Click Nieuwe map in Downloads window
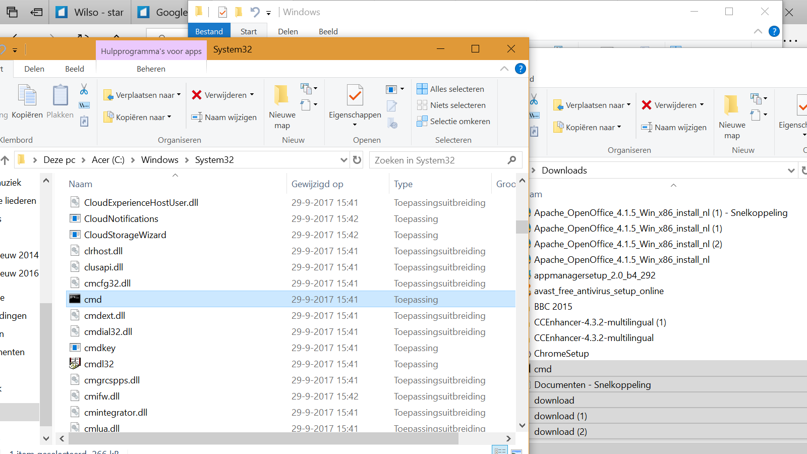 (x=732, y=117)
